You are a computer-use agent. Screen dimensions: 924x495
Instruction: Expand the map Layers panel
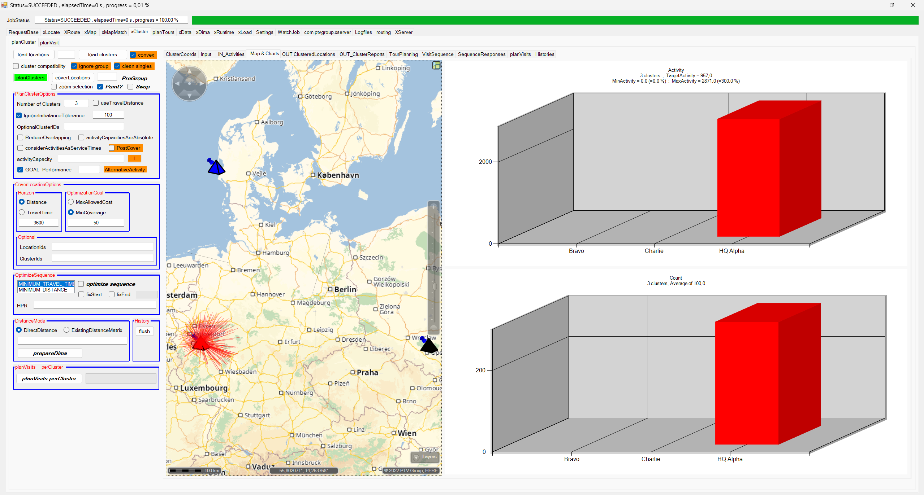[425, 457]
